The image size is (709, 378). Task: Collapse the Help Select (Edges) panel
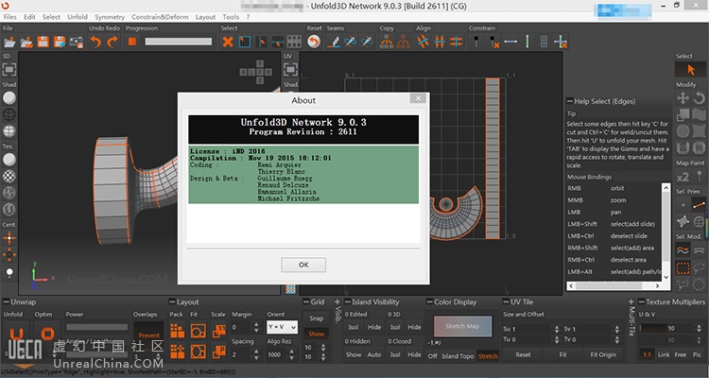[x=570, y=101]
